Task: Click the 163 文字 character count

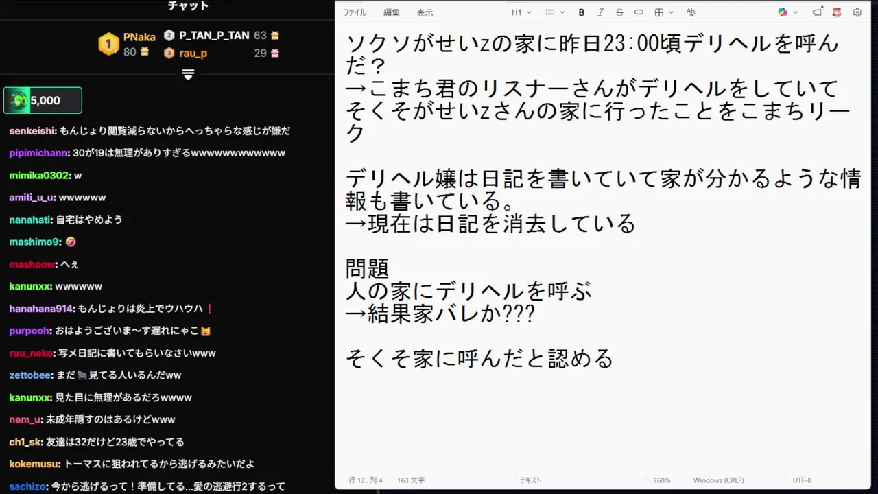Action: tap(411, 480)
